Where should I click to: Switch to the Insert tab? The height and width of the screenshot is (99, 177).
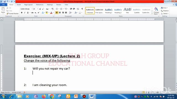pyautogui.click(x=19, y=5)
